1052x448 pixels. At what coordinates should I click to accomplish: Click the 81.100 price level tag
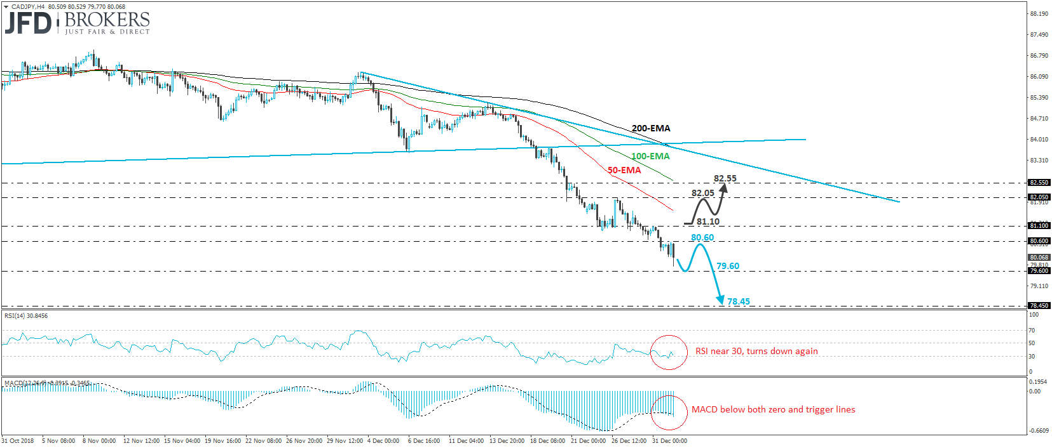click(1039, 225)
